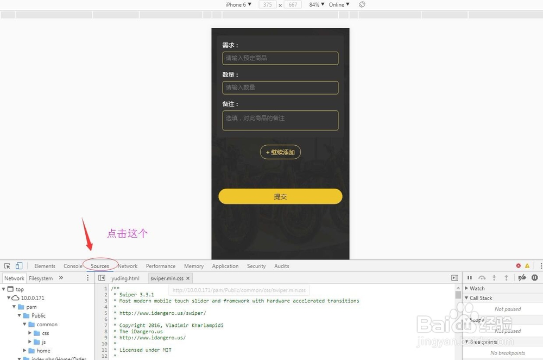
Task: Open the Memory tab
Action: (x=194, y=266)
